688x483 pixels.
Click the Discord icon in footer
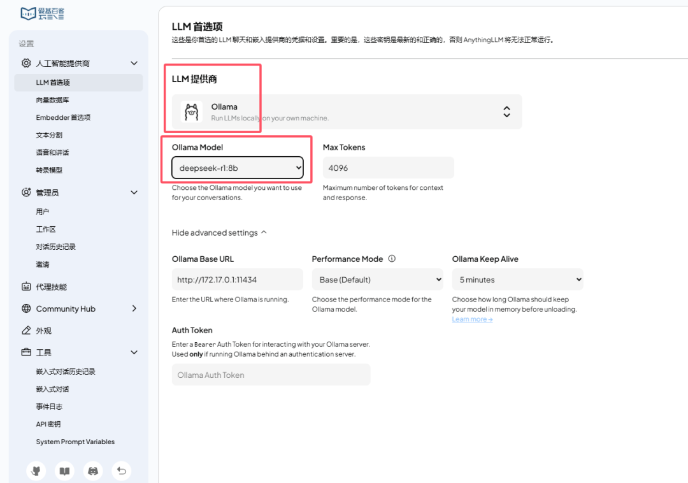coord(93,471)
